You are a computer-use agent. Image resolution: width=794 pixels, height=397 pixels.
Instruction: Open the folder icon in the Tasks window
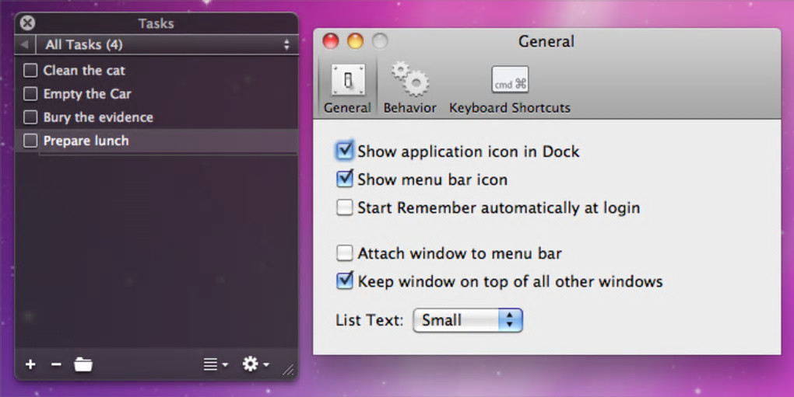(83, 364)
